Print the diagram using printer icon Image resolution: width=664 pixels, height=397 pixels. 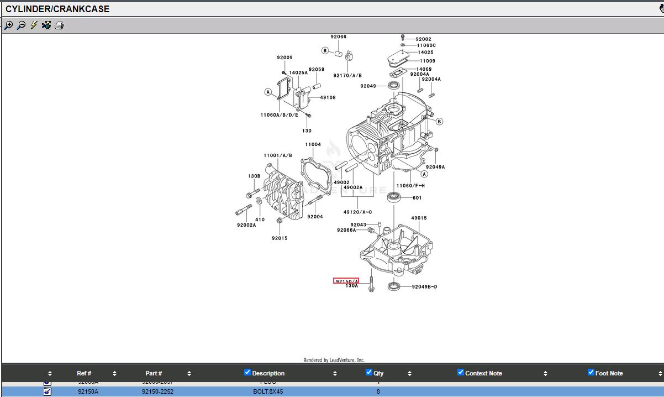(x=59, y=25)
